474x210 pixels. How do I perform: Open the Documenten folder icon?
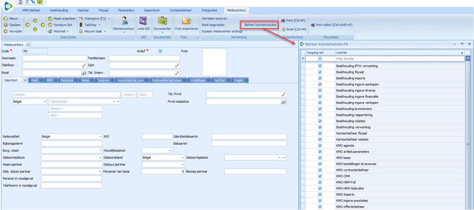[x=162, y=21]
